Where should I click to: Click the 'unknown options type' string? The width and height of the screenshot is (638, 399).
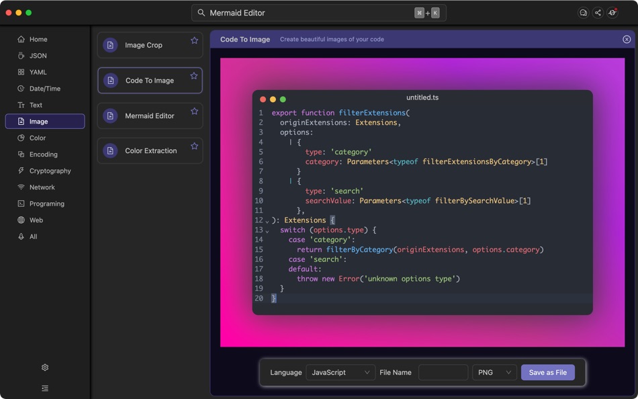point(410,279)
